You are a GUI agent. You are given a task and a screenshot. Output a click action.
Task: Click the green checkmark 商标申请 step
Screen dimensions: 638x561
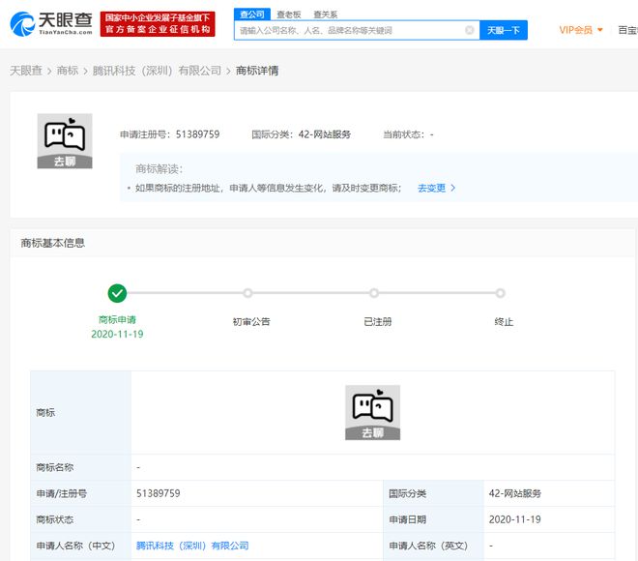[117, 293]
